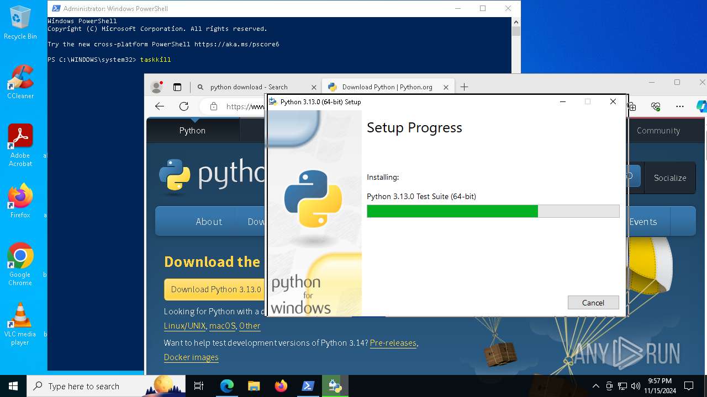Open the Pre-releases link
This screenshot has height=397, width=707.
click(x=393, y=343)
